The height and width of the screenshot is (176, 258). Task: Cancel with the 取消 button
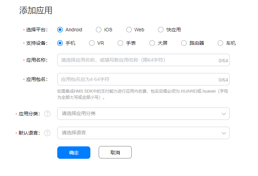click(115, 152)
